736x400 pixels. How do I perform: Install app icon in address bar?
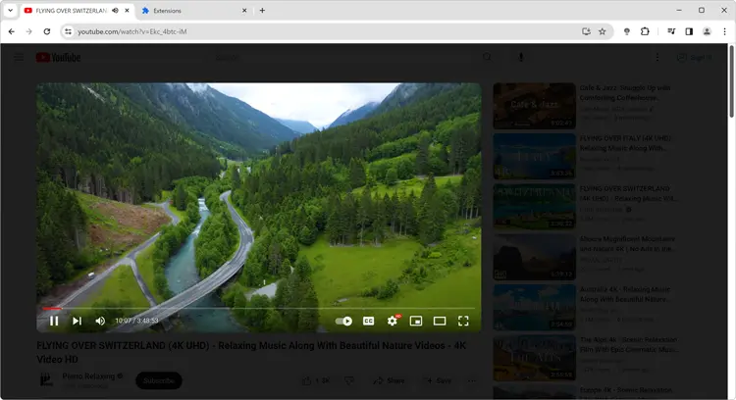click(586, 31)
